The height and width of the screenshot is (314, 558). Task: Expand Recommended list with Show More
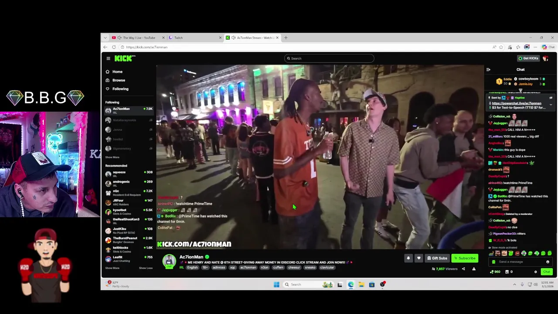(112, 268)
